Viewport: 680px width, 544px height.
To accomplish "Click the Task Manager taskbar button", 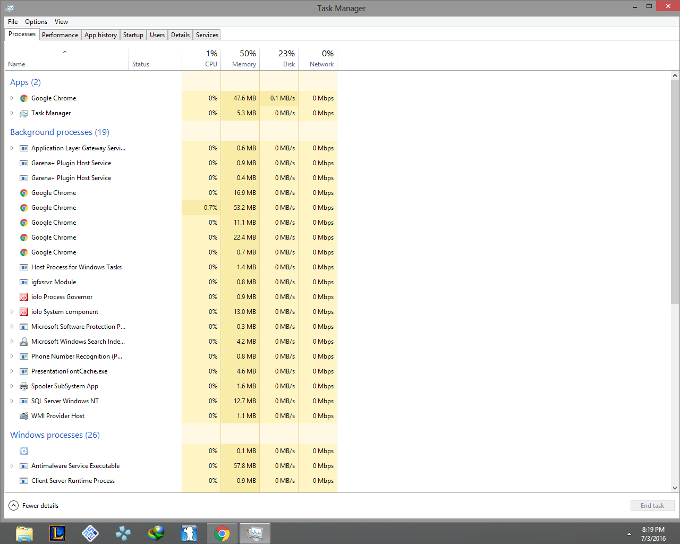I will click(255, 533).
